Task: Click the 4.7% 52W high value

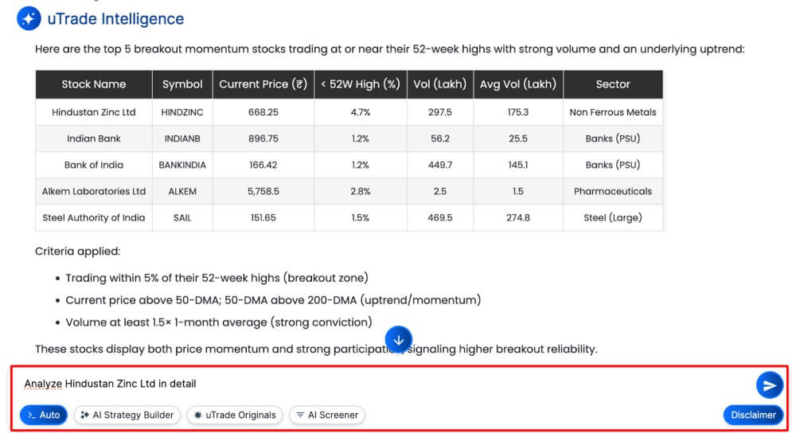Action: point(361,112)
